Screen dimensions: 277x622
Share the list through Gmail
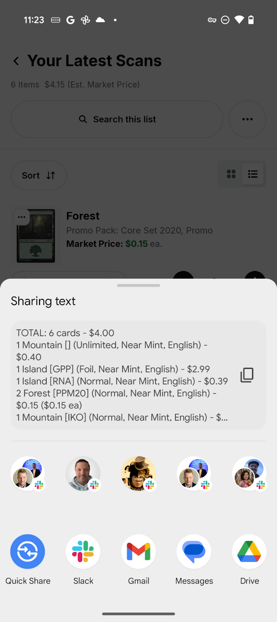click(138, 552)
